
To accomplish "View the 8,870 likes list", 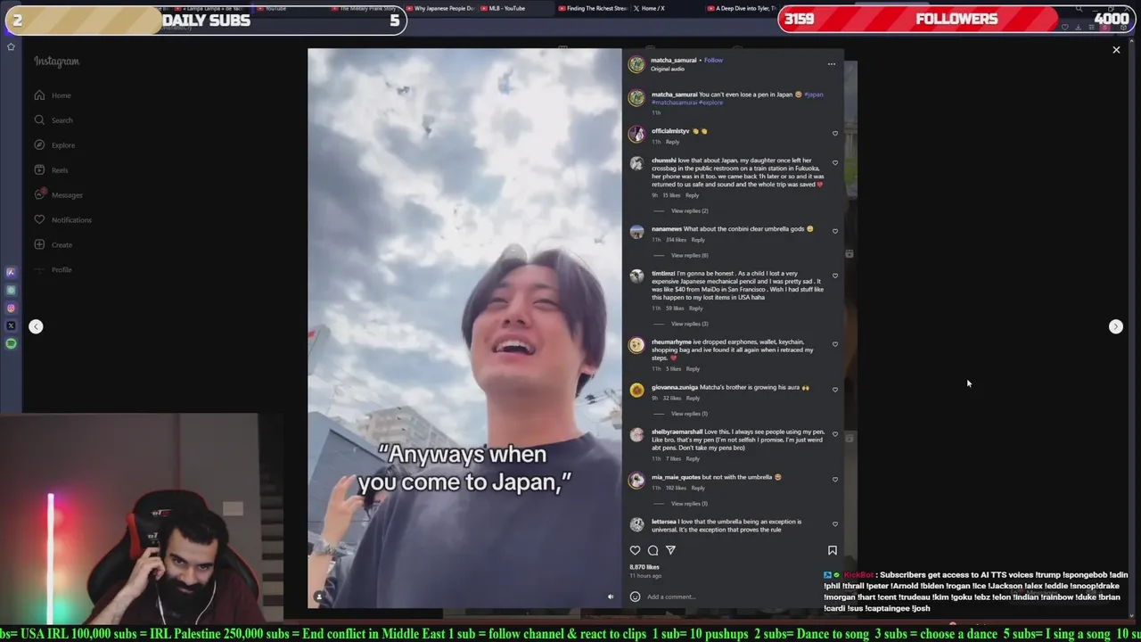I will 644,567.
